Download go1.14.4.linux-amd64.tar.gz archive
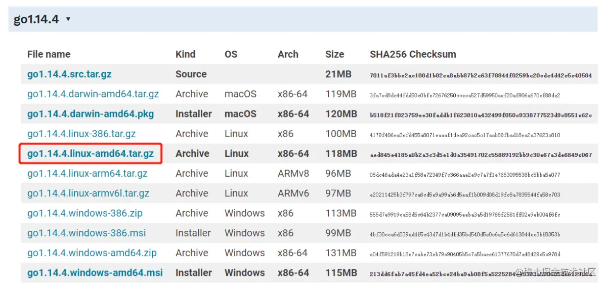This screenshot has height=286, width=605. coord(91,153)
